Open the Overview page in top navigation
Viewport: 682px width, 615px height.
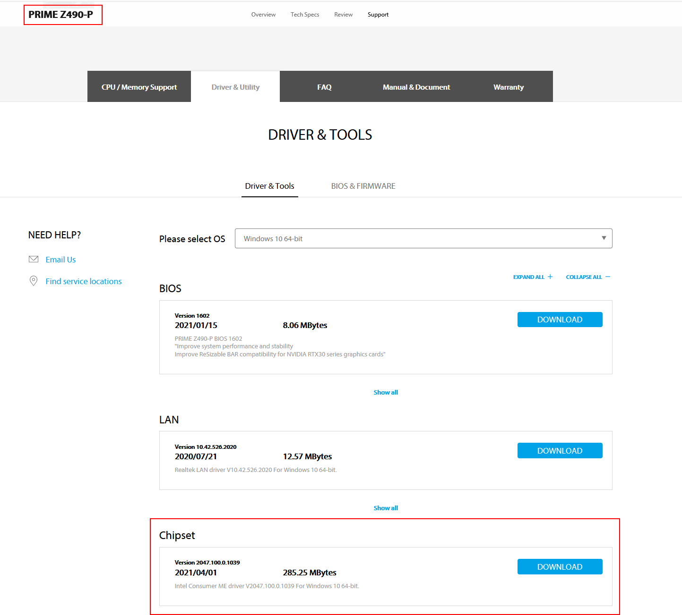263,15
